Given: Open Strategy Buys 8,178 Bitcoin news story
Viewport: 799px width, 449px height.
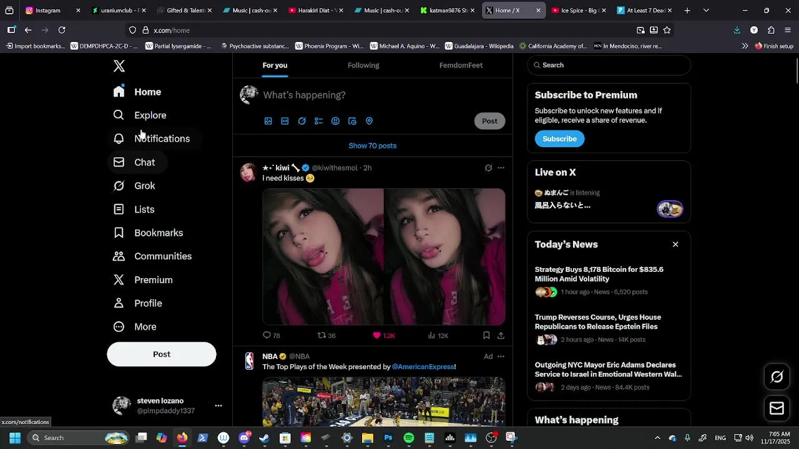Looking at the screenshot, I should pyautogui.click(x=599, y=274).
